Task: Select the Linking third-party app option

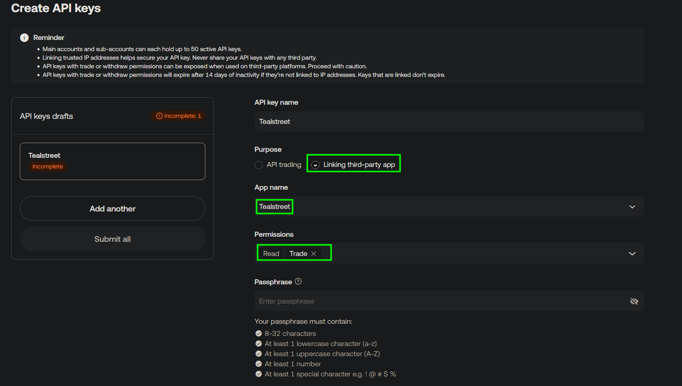Action: [x=315, y=164]
